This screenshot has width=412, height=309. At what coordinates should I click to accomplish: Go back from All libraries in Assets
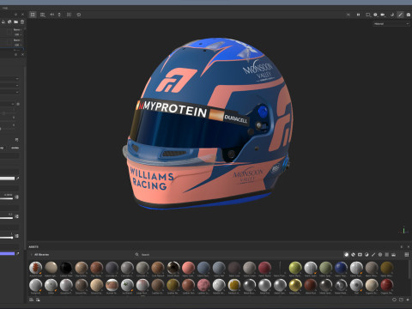click(x=31, y=254)
